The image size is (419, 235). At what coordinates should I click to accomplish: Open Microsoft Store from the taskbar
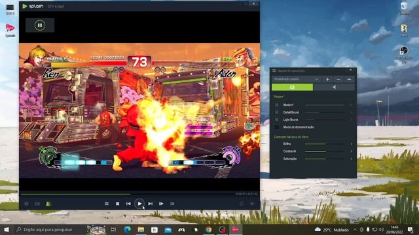(155, 229)
